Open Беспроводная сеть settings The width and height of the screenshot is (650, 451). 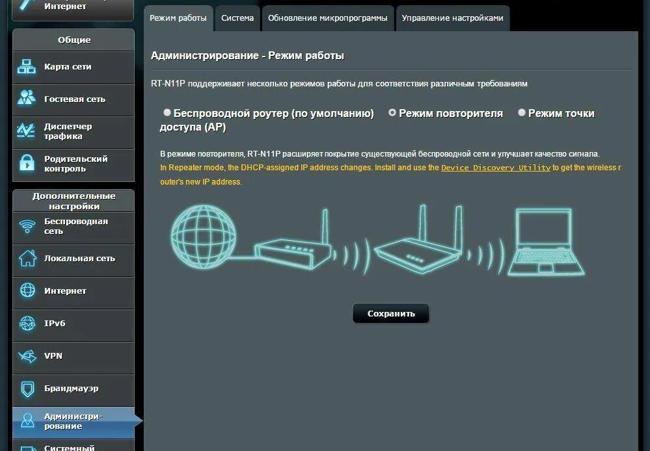coord(74,227)
